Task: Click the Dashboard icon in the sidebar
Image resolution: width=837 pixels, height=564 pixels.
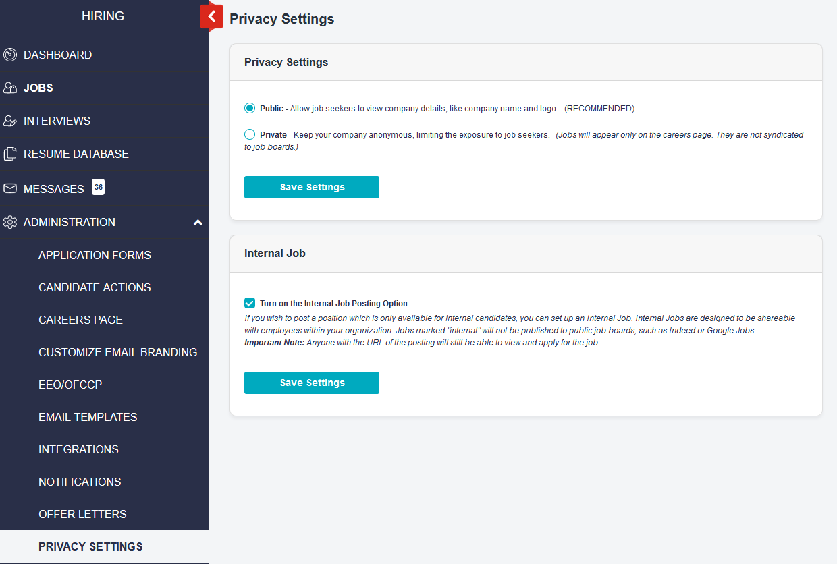Action: click(x=10, y=55)
